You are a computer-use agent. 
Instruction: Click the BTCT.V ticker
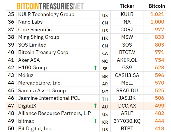[x=127, y=52]
